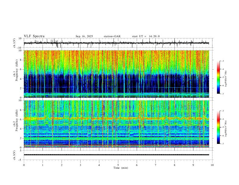This screenshot has height=185, width=239.
Task: Click the lower ch.2 PSD color bar
Action: pos(218,127)
